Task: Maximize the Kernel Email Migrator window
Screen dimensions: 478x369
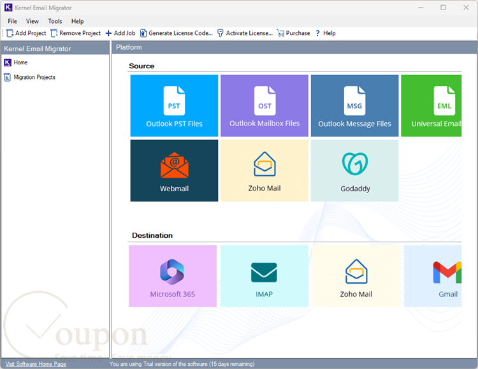Action: coord(443,8)
